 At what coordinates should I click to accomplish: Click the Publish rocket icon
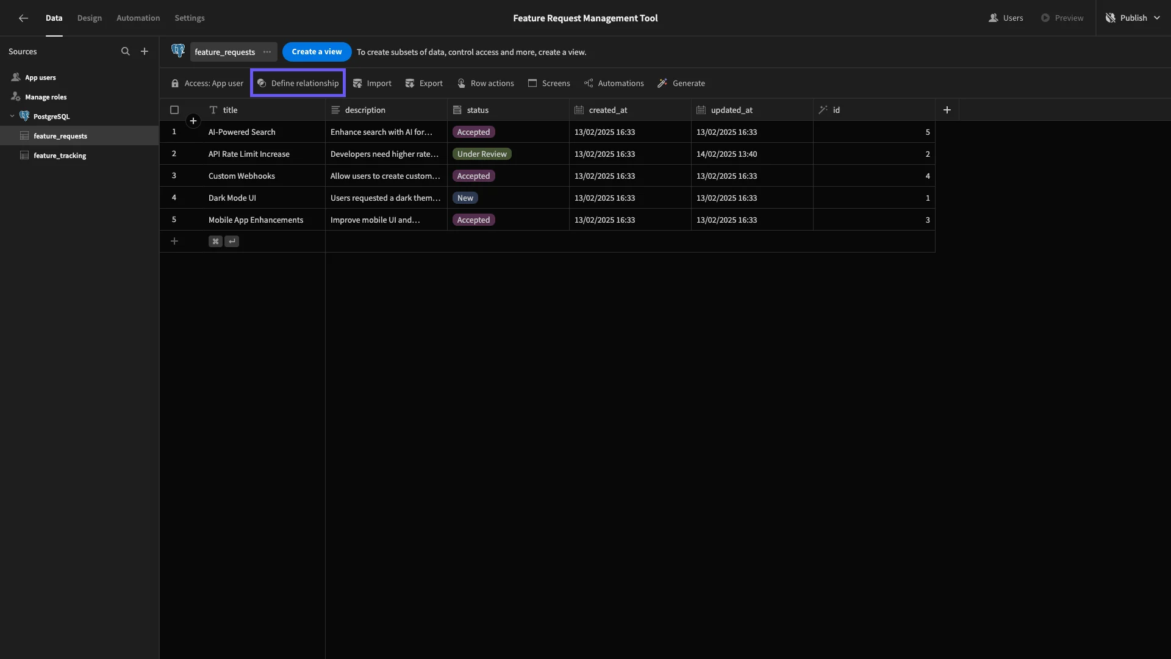tap(1111, 18)
